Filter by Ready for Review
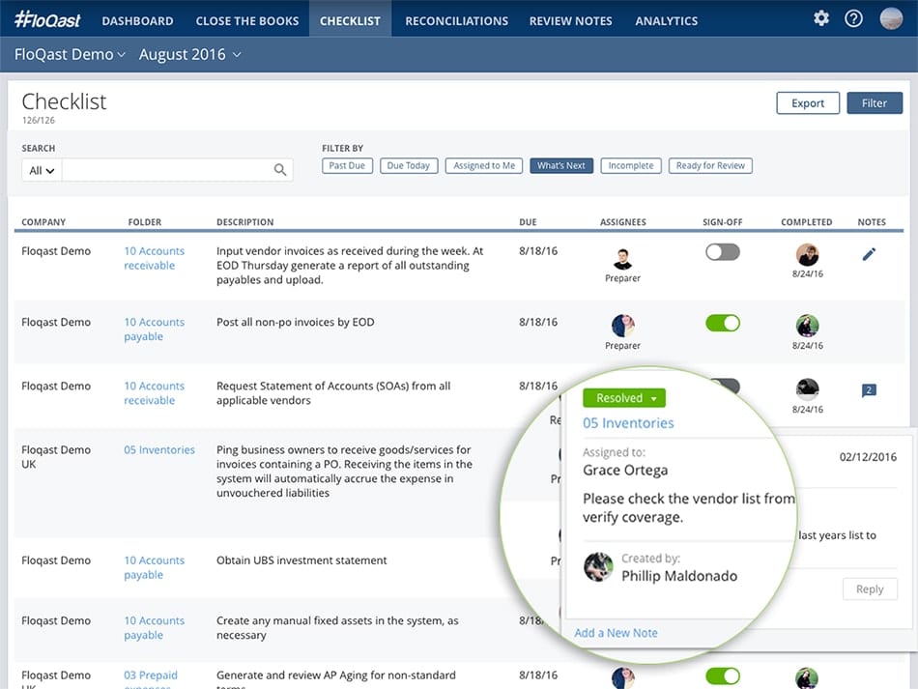This screenshot has height=689, width=918. 711,165
